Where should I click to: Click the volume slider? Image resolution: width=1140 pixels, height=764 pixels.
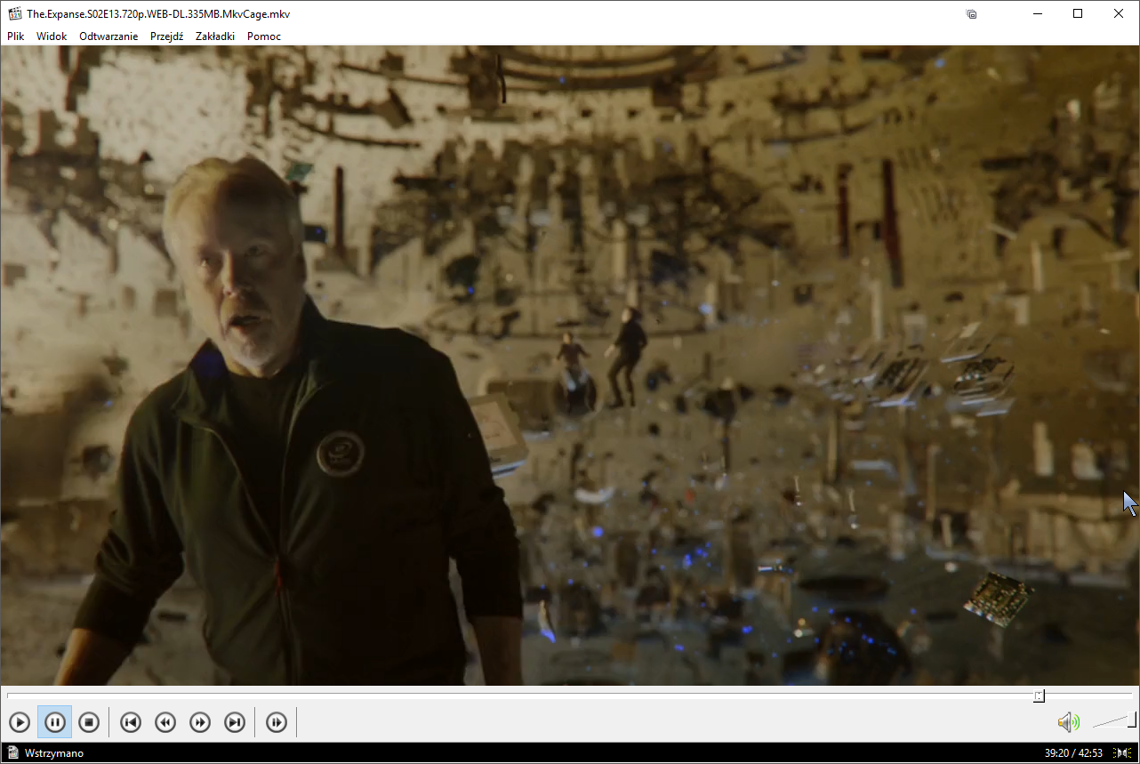point(1113,721)
